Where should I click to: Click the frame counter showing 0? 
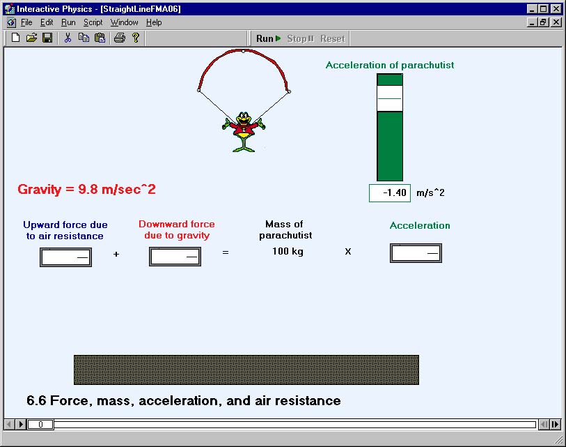(x=40, y=424)
